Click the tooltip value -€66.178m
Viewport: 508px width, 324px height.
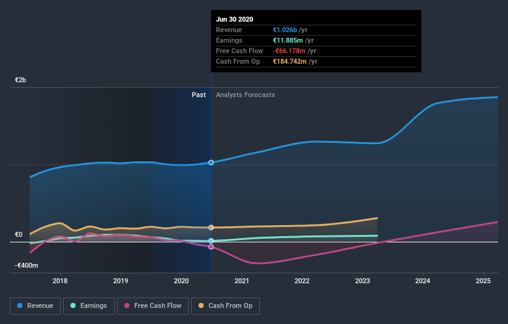(289, 51)
